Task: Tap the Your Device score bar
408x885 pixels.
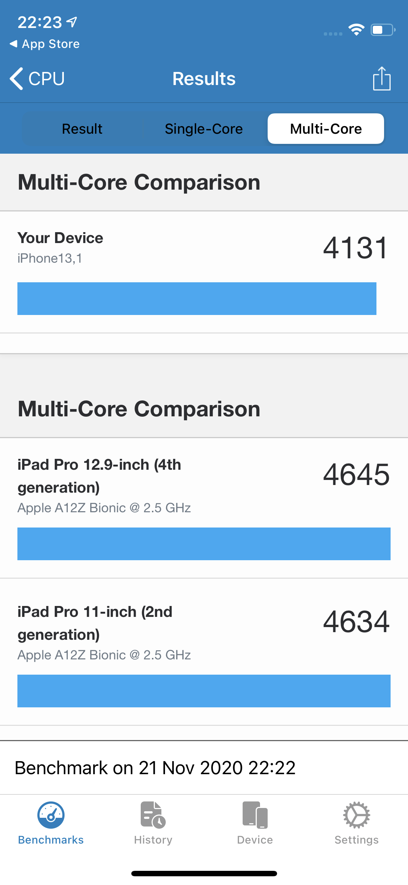Action: tap(197, 299)
